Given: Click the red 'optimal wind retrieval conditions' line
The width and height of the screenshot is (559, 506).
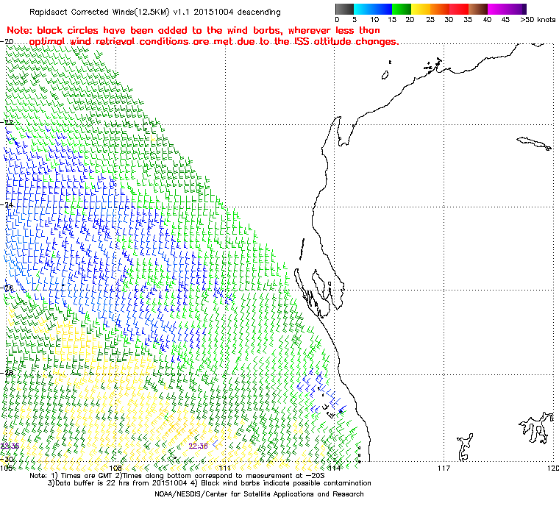Looking at the screenshot, I should 213,42.
